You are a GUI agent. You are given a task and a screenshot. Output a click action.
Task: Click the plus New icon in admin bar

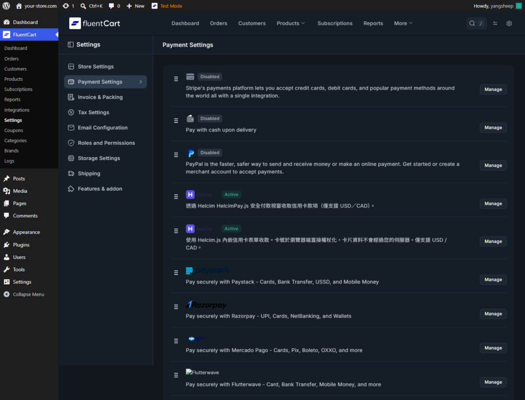129,6
